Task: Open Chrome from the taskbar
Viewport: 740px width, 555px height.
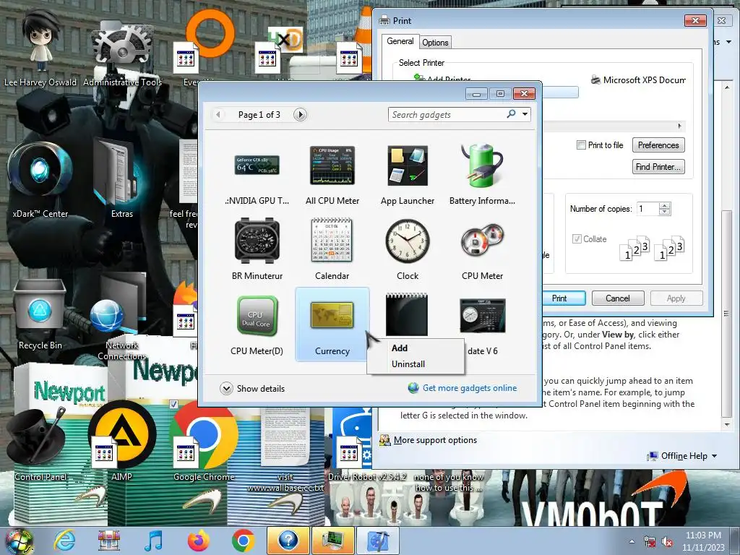Action: pos(243,541)
